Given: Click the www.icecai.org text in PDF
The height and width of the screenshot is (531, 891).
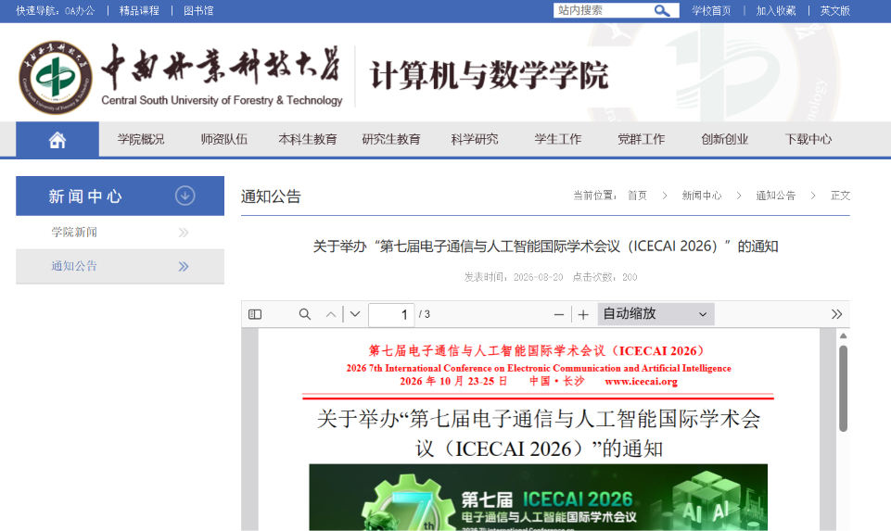Looking at the screenshot, I should [641, 381].
